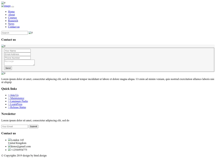Open the Reaserch nav link

[13, 21]
